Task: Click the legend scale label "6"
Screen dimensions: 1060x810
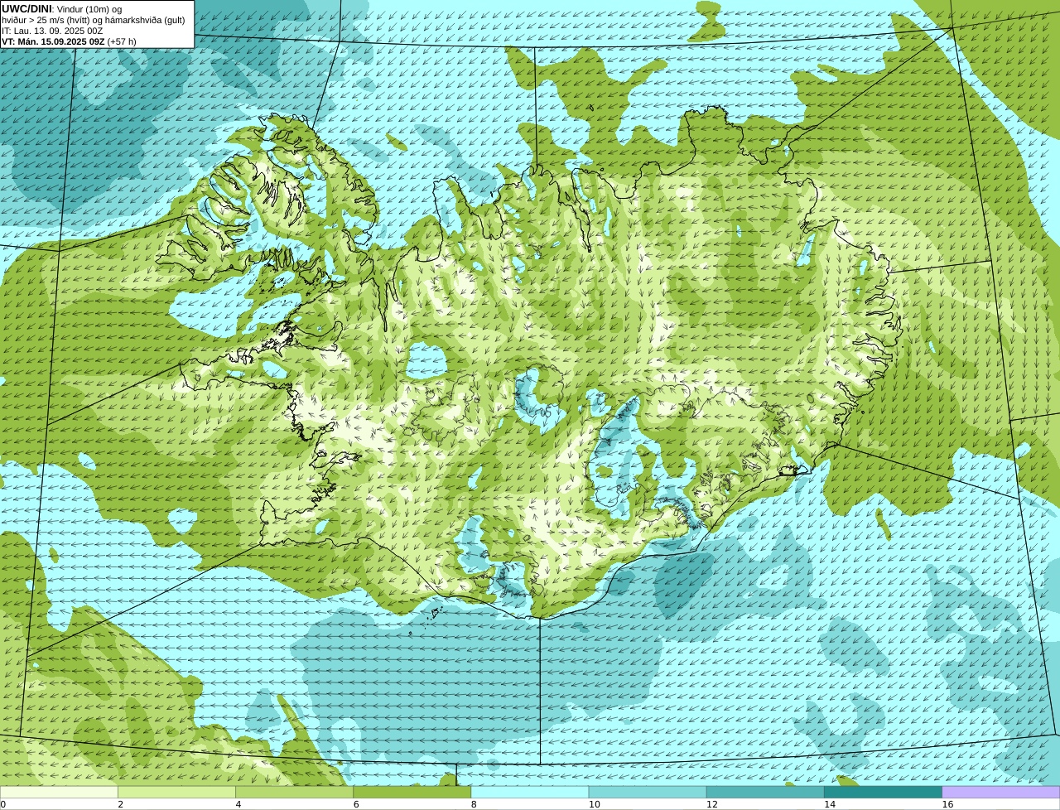Action: (356, 804)
